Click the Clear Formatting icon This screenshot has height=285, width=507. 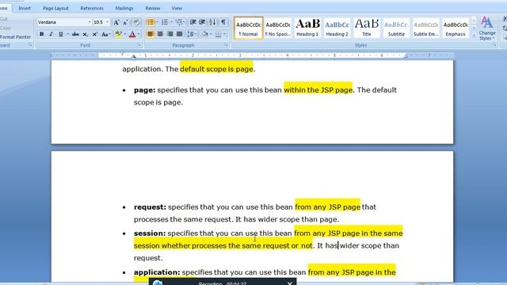[136, 22]
